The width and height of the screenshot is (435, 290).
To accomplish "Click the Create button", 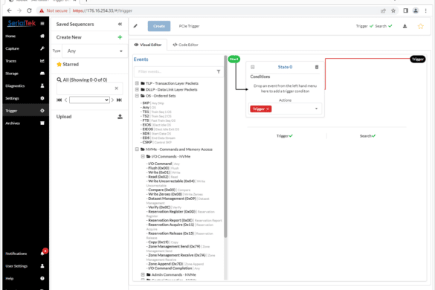I will 159,26.
